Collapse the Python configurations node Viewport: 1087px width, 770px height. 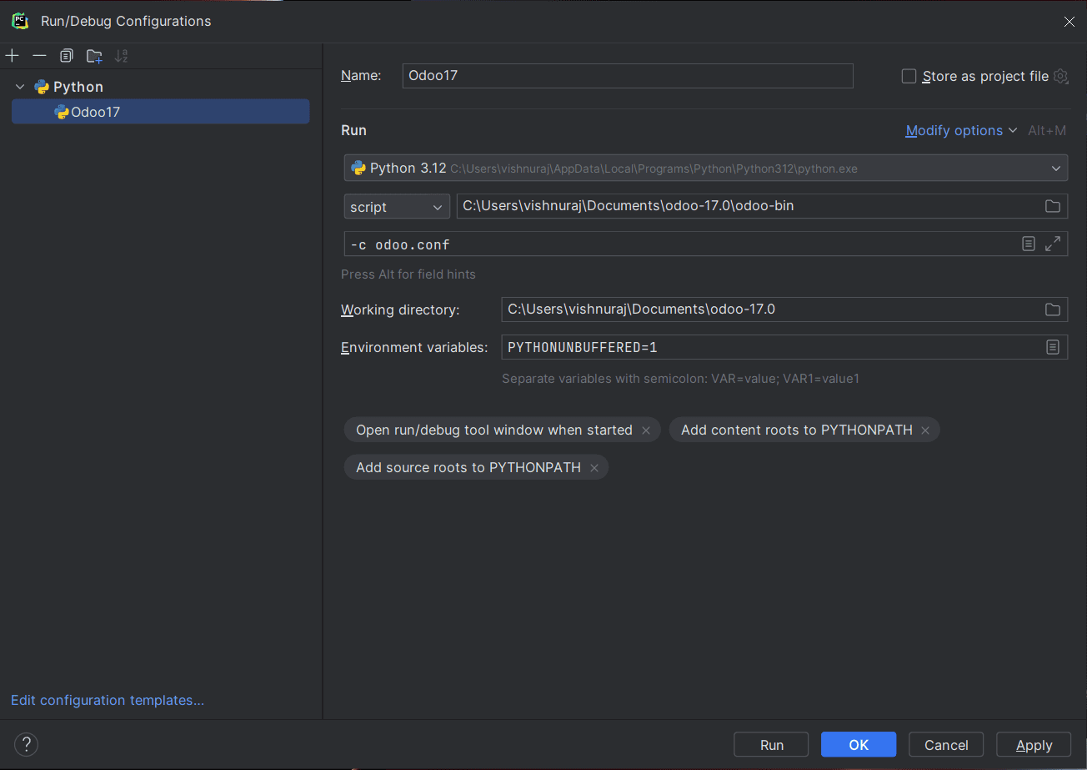[20, 87]
